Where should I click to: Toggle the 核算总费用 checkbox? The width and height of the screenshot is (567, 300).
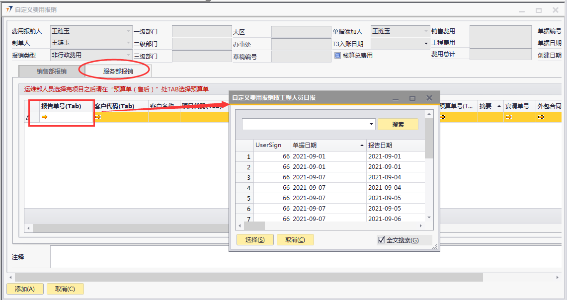click(338, 56)
